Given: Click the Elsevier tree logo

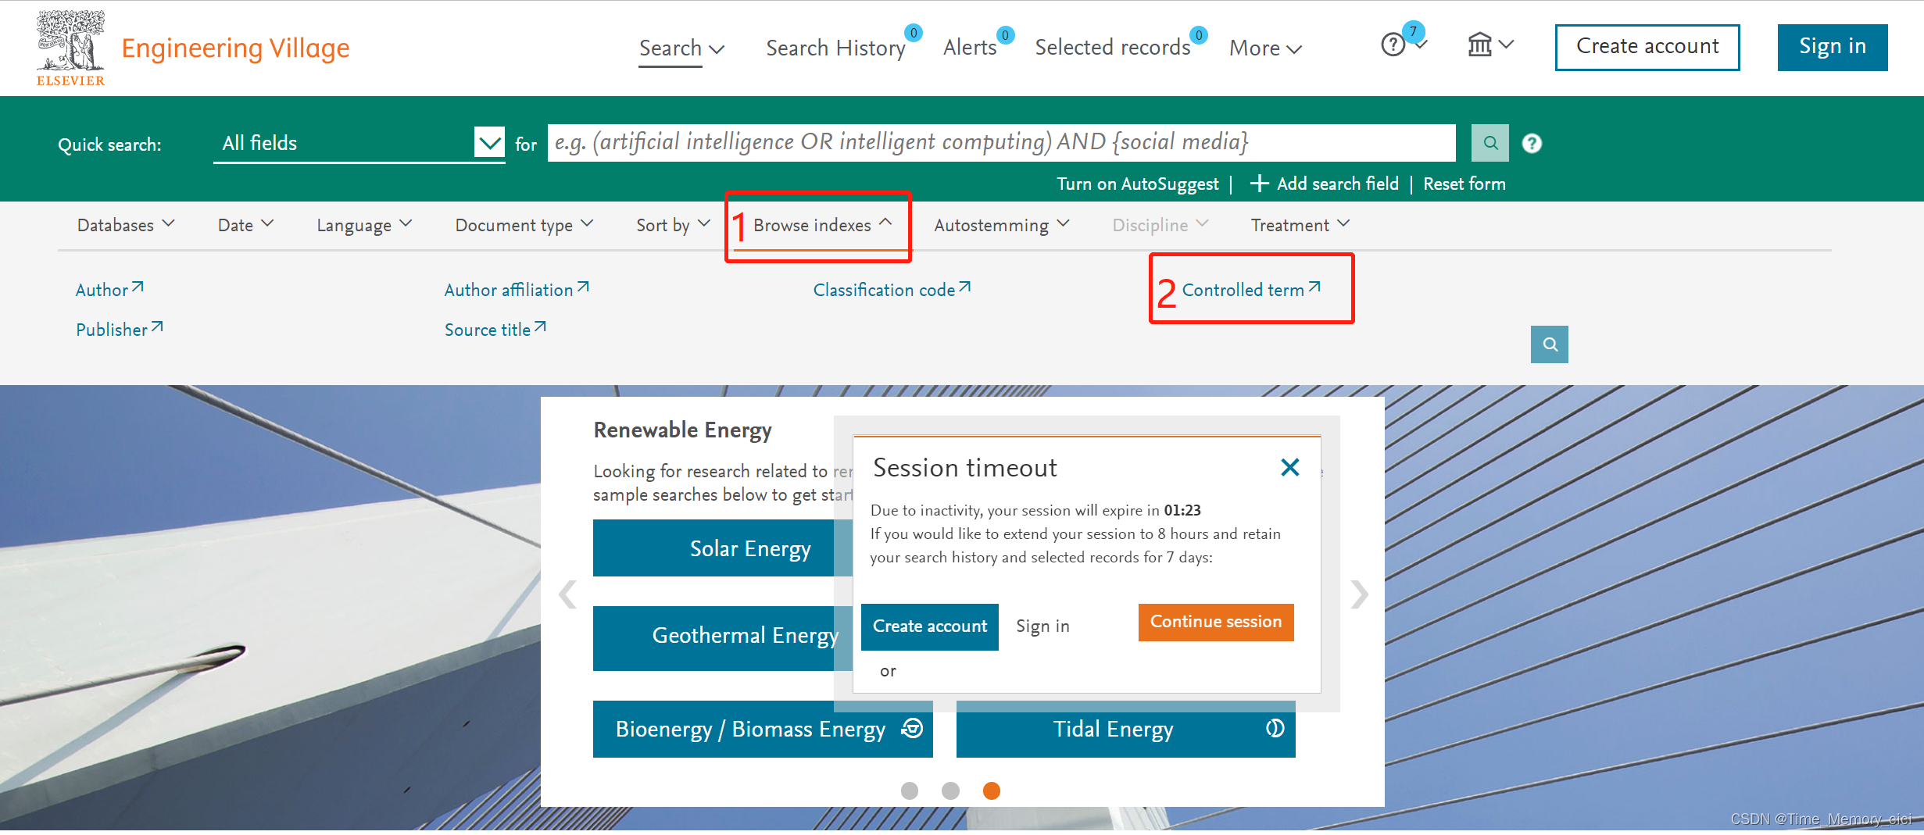Looking at the screenshot, I should 70,47.
